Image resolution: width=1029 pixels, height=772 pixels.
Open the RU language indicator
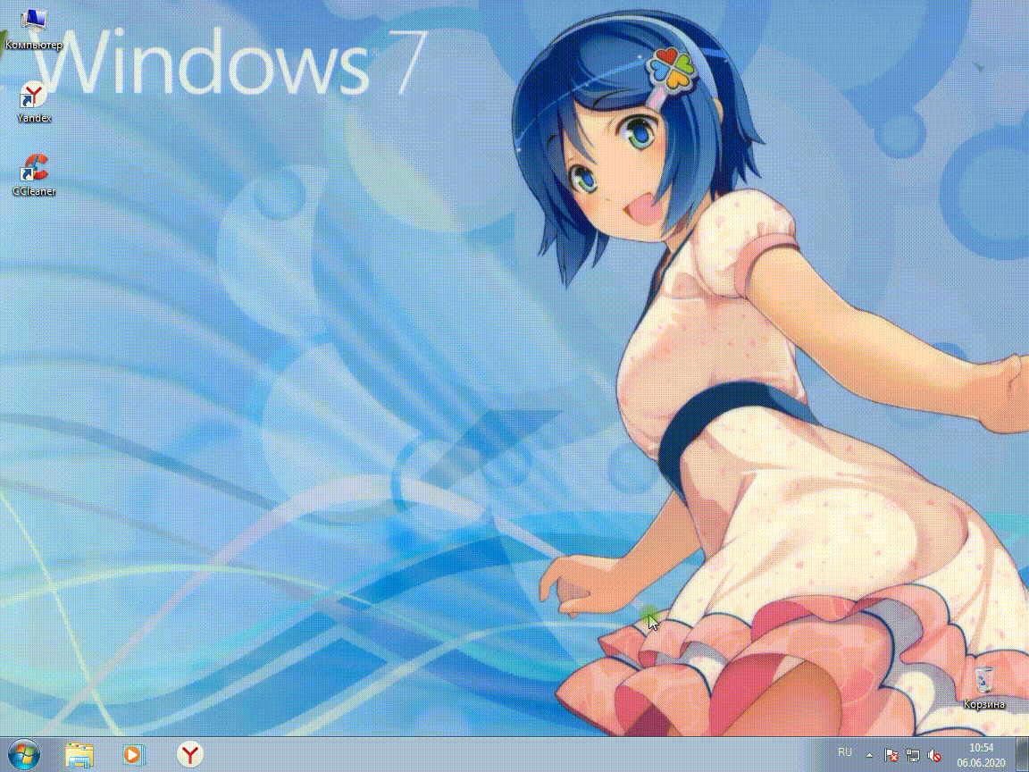[x=845, y=752]
